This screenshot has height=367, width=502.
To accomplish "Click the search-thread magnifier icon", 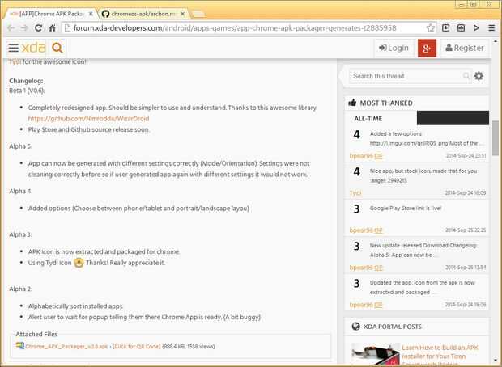I will [466, 76].
